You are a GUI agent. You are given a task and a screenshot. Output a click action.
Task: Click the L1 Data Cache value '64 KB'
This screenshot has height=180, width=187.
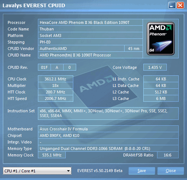point(161,85)
